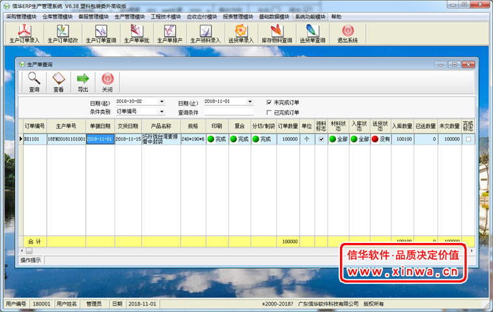Open the 报表管理模块 menu

238,16
